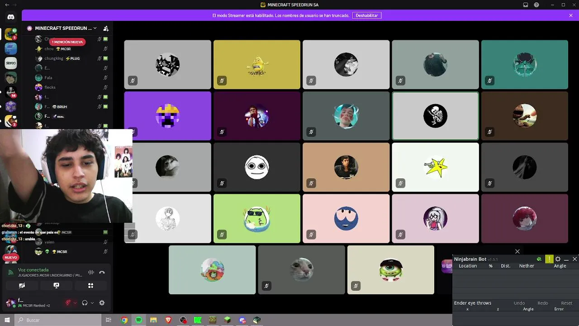This screenshot has height=326, width=579.
Task: Select the yellow star avatar tile
Action: (435, 167)
